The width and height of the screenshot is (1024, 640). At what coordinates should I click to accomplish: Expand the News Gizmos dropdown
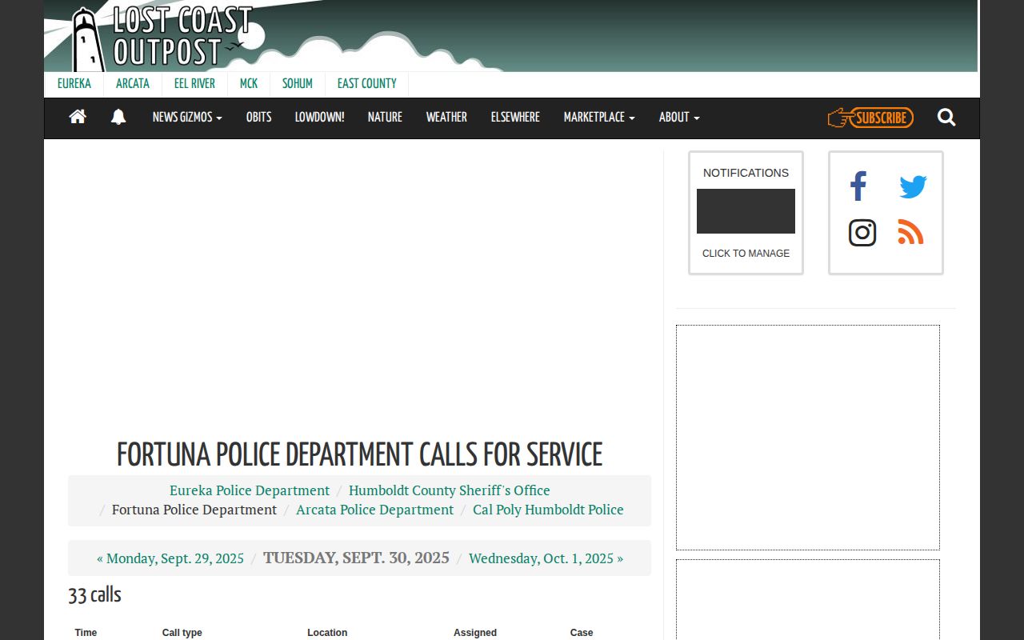pos(187,117)
